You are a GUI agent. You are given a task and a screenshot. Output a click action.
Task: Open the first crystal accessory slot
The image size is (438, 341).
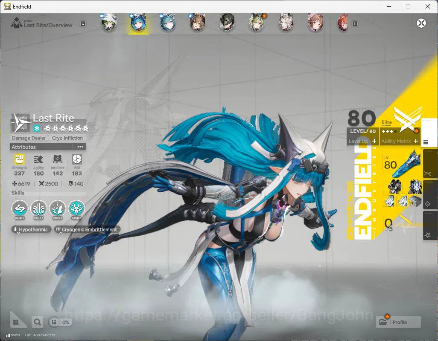point(389,201)
